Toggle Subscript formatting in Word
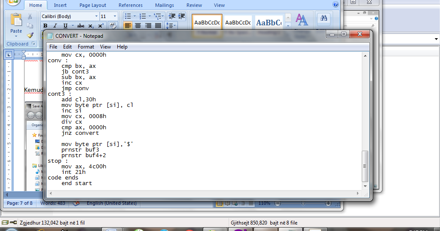 tap(91, 26)
